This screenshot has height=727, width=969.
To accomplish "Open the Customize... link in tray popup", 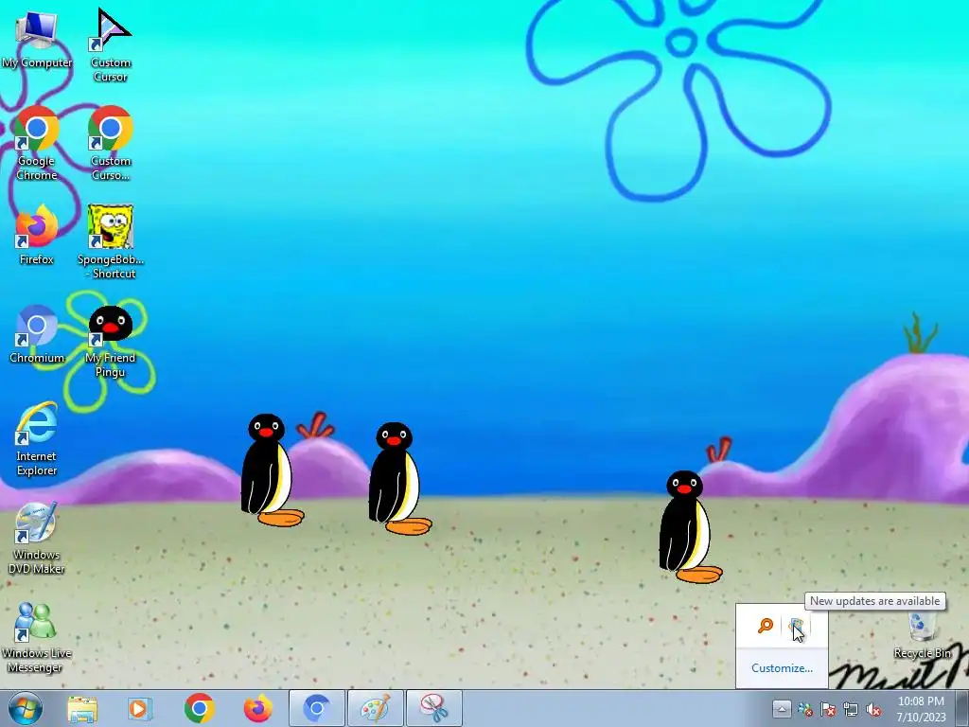I will [x=782, y=668].
